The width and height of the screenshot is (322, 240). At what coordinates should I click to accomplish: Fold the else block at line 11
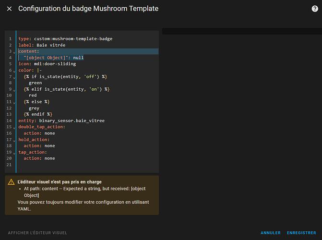coord(14,103)
